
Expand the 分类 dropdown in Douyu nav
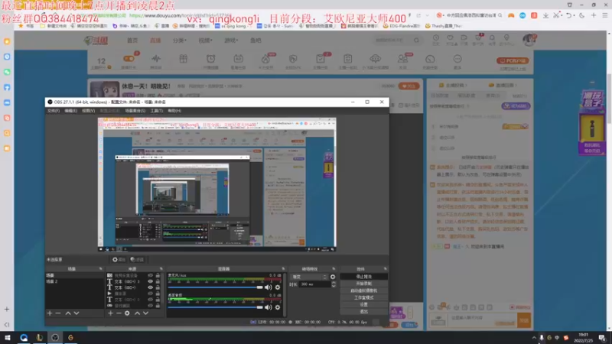[180, 41]
